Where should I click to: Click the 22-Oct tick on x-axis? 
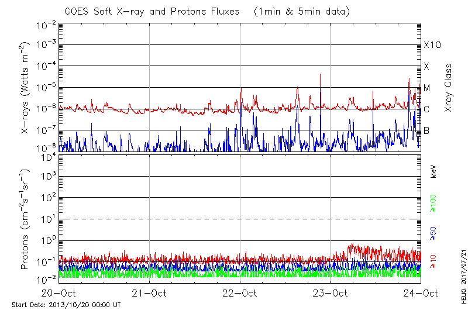coord(240,292)
